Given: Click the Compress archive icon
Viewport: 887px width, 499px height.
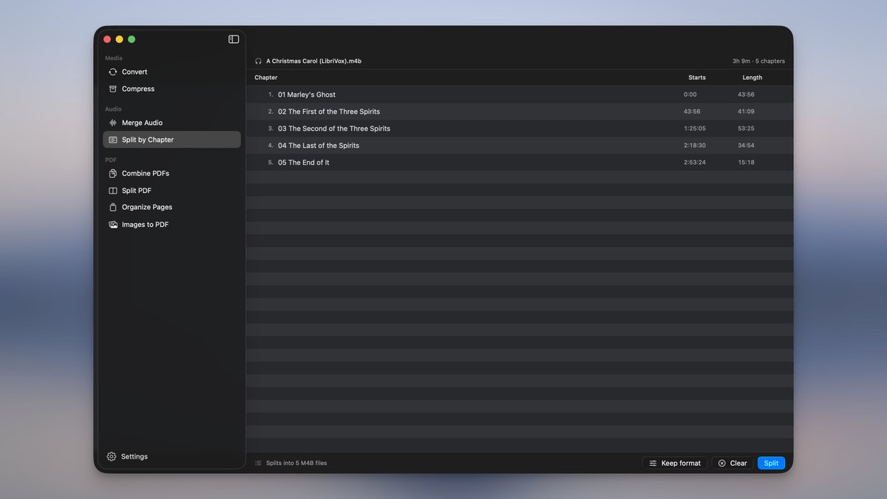Looking at the screenshot, I should (x=113, y=89).
